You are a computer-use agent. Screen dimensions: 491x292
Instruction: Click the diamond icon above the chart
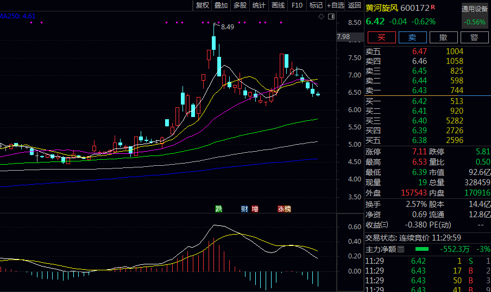pos(321,17)
